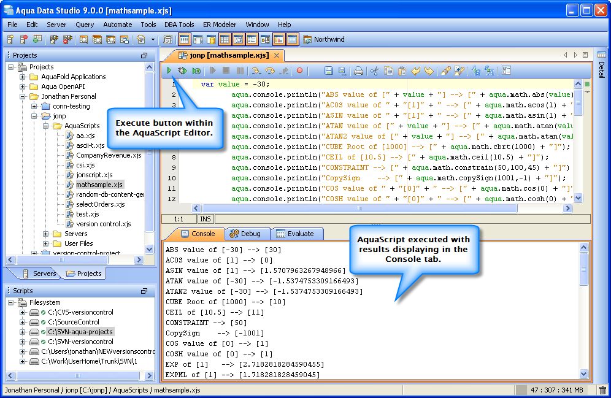This screenshot has width=611, height=398.
Task: Click the Step Over debug icon
Action: click(x=269, y=71)
